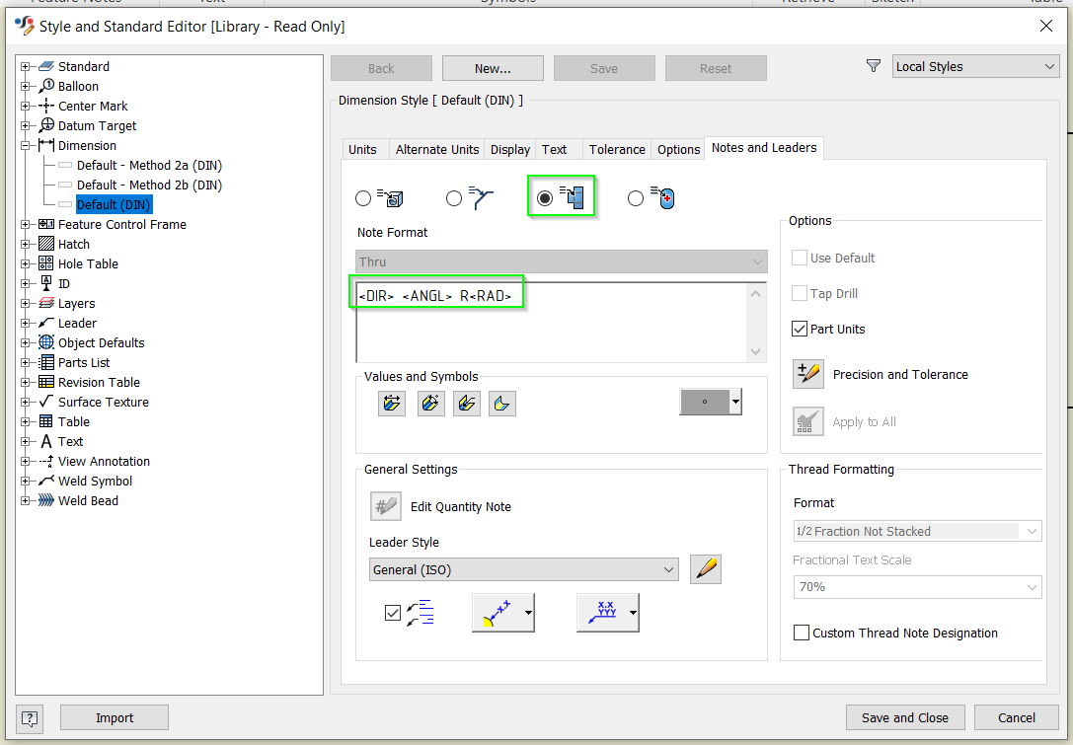1073x745 pixels.
Task: Click the greyed Apply to All icon
Action: pyautogui.click(x=808, y=421)
